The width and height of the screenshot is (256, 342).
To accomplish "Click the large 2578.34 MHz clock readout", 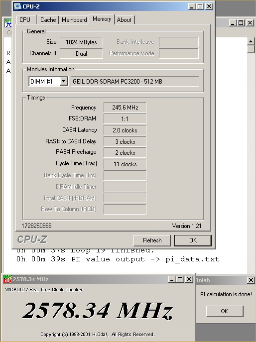I will [x=98, y=311].
